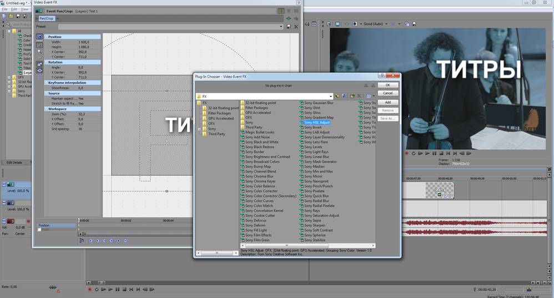Screen dimensions: 554x298
Task: Open the views dropdown arrow in Plug-In Chooser
Action: click(x=374, y=96)
